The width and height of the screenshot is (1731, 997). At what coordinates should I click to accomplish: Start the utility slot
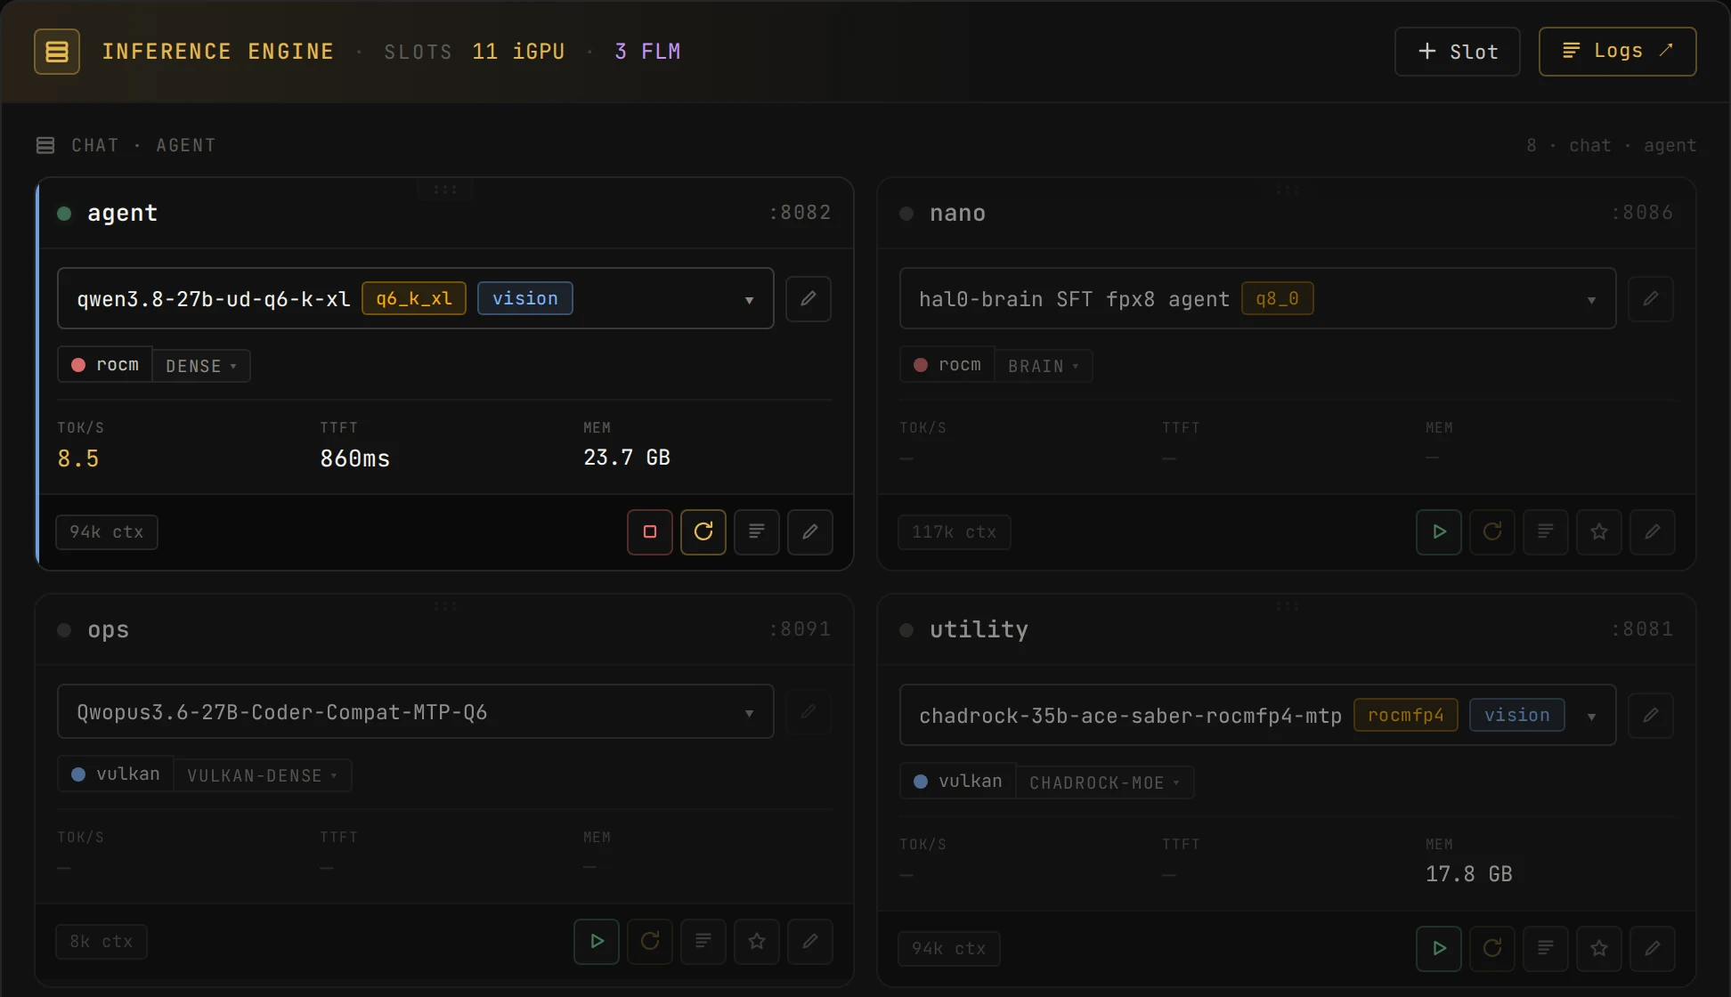click(1439, 949)
